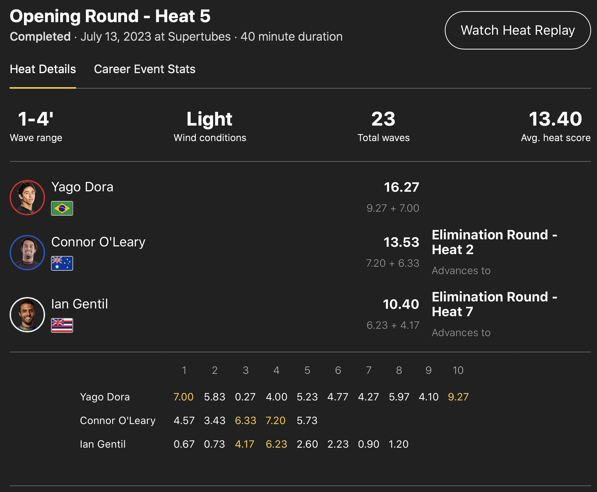Go to Elimination Round Heat 7 link

point(494,304)
